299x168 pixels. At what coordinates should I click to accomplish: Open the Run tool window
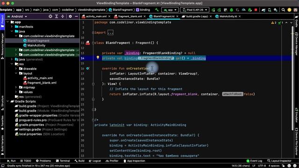11,161
